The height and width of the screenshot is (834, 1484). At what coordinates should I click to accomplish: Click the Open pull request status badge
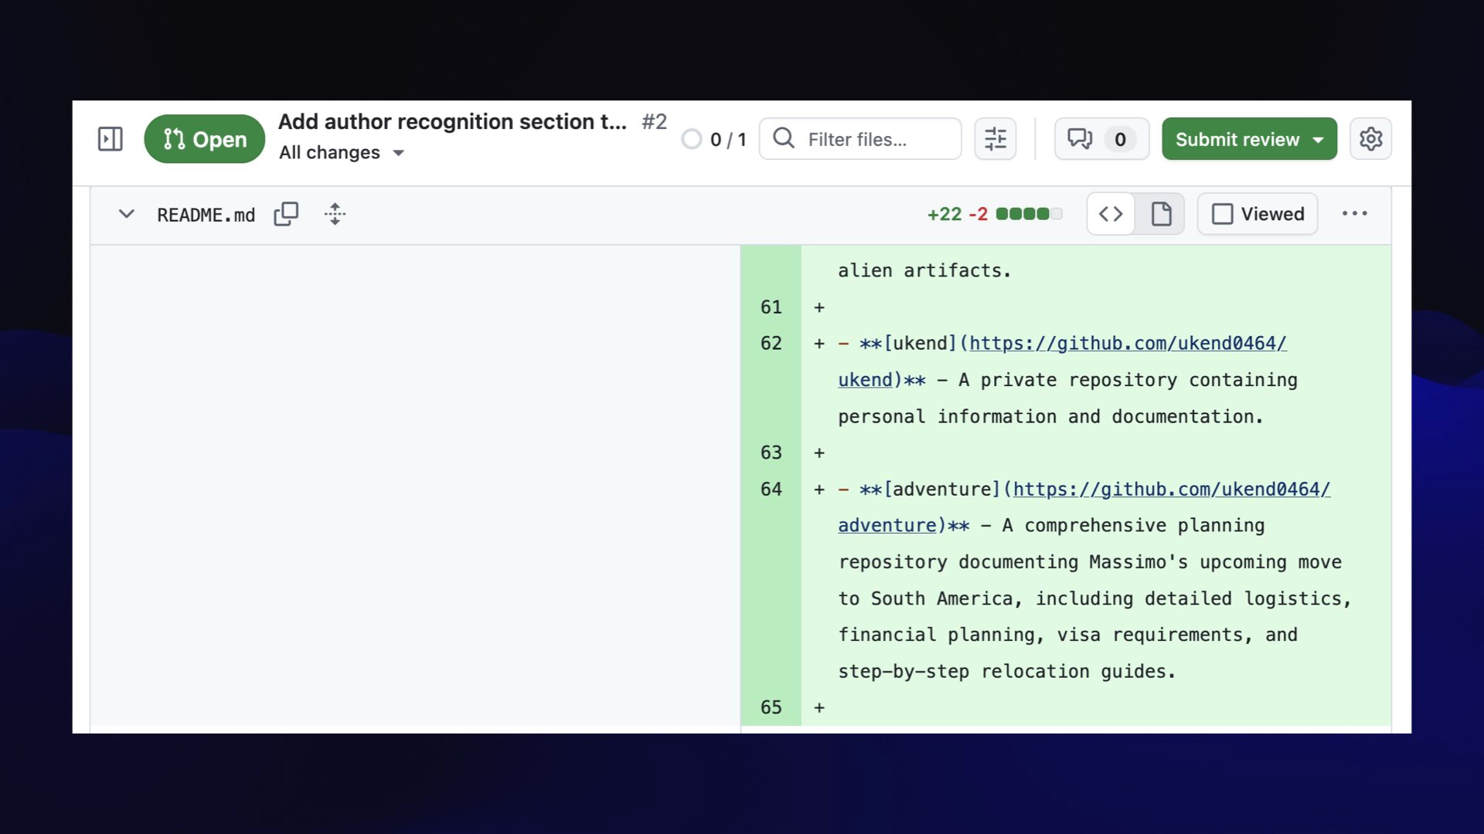[x=204, y=139]
